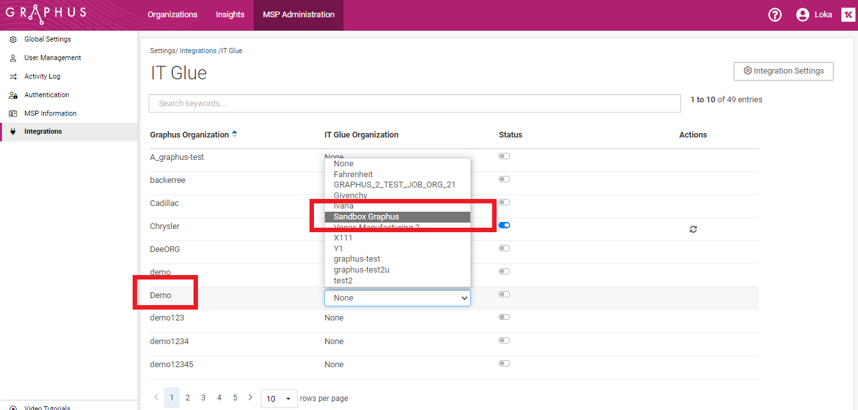Screen dimensions: 858x410
Task: Toggle status switch for Demo row
Action: tap(504, 294)
